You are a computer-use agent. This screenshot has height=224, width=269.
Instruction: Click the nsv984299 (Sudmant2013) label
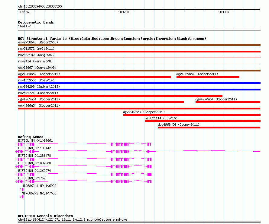pos(39,87)
